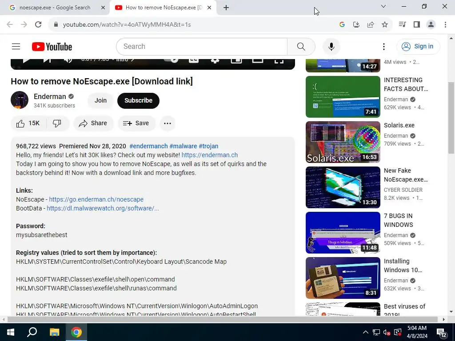Open the Installing Windows 10 video thumbnail
Viewport: 455px width, 341px height.
pyautogui.click(x=343, y=278)
